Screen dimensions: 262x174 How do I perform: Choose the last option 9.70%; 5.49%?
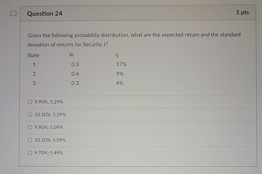30,152
